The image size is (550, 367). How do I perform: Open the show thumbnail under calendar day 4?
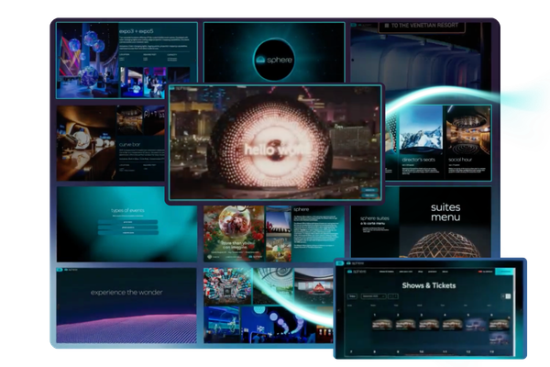[x=452, y=325]
